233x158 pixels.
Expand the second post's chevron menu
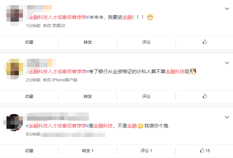tap(227, 63)
